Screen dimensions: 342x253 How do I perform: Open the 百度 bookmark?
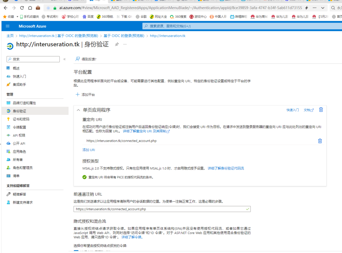[88, 17]
